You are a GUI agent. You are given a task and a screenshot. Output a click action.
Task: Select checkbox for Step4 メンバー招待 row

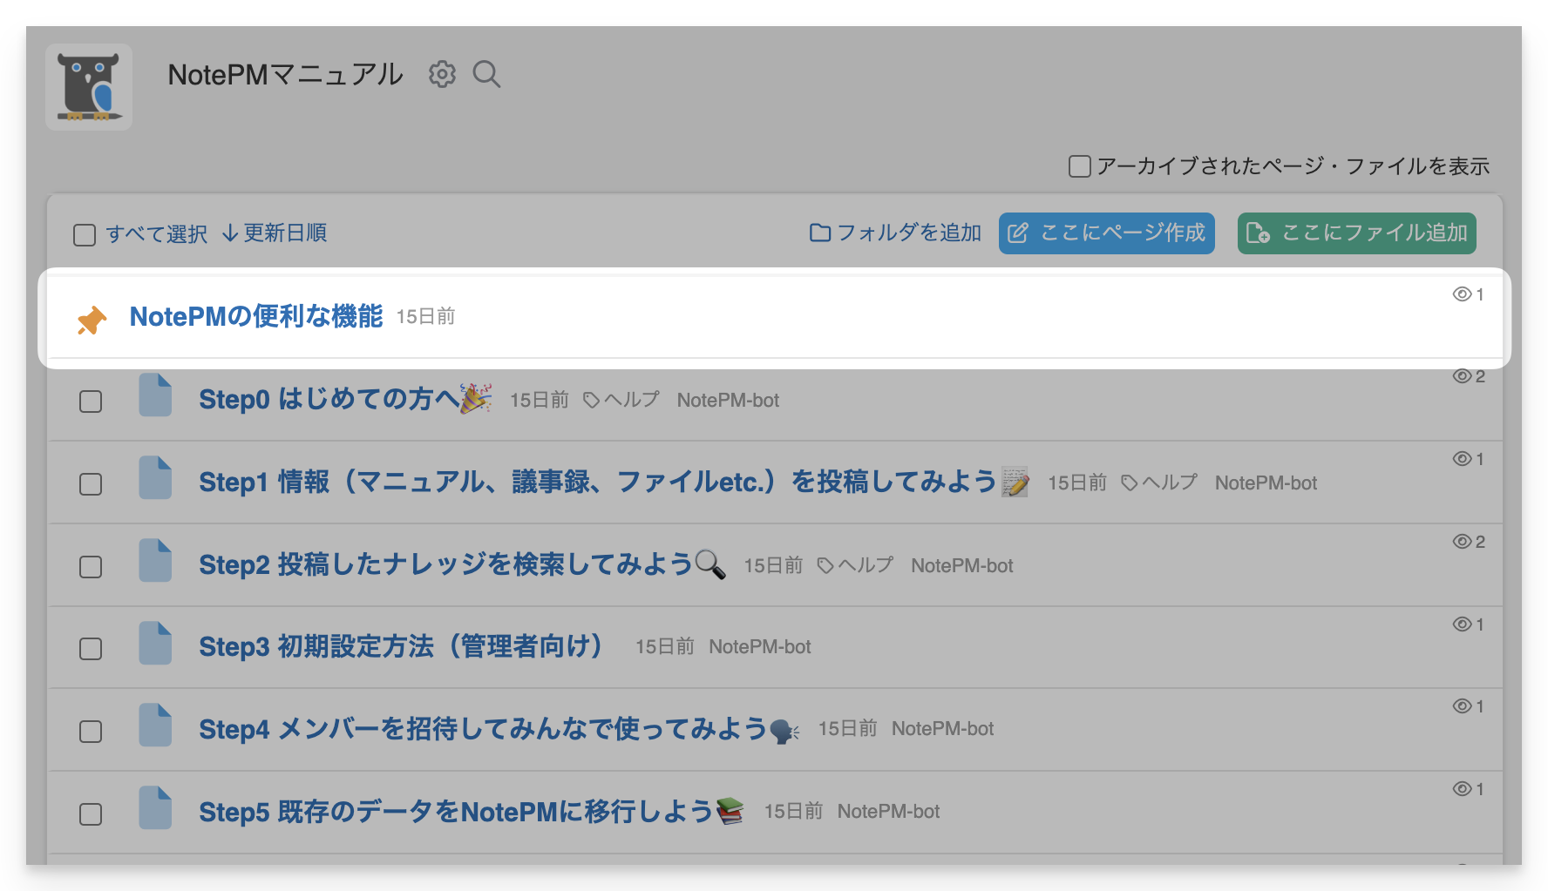(x=91, y=732)
